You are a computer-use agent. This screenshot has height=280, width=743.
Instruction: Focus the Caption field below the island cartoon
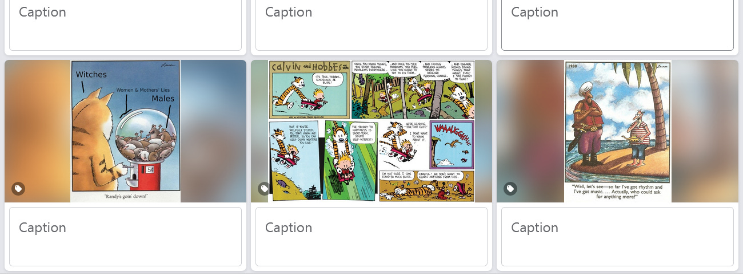(x=617, y=237)
